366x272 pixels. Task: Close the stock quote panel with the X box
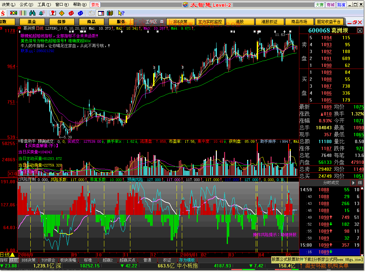click(360, 31)
